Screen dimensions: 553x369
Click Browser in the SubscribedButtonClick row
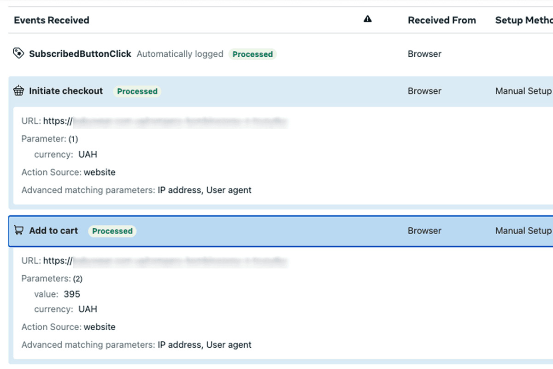point(424,54)
